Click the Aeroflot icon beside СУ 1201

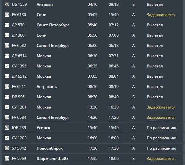[x=7, y=107]
